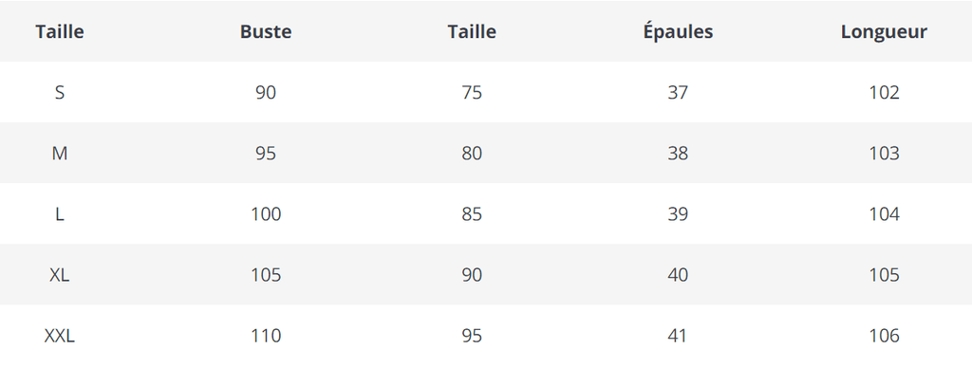Click the bust value 110 for size XXL

click(x=266, y=336)
